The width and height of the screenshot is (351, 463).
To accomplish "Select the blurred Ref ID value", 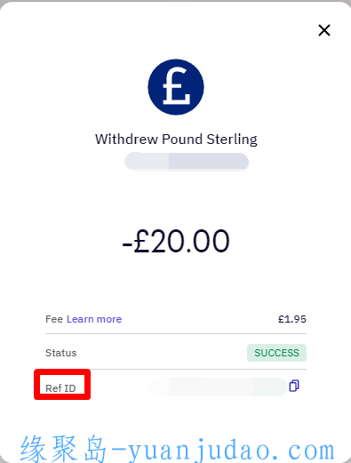I will (217, 387).
